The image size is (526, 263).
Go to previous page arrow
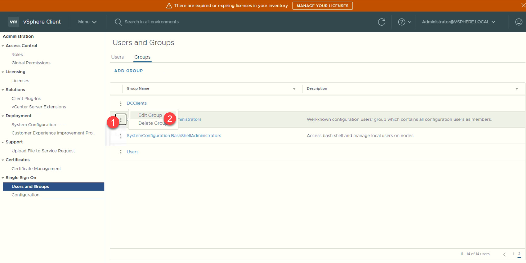point(504,254)
